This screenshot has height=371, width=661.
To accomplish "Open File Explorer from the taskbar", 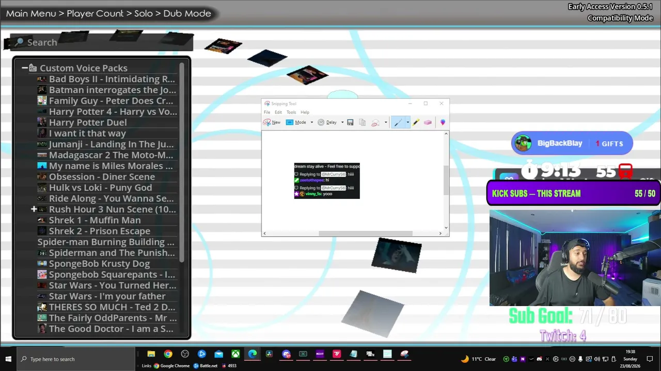I will 151,354.
